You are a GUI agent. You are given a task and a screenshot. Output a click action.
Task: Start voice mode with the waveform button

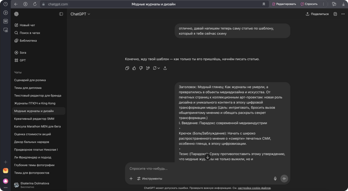point(284,179)
